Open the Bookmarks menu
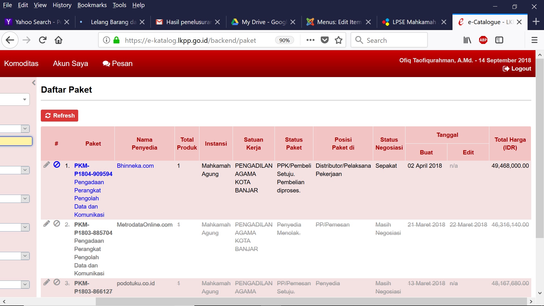This screenshot has width=544, height=306. (x=92, y=5)
